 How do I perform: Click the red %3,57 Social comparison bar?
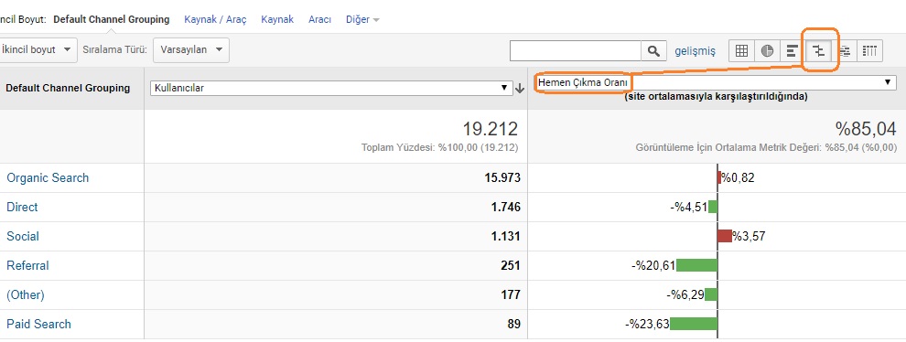point(725,236)
